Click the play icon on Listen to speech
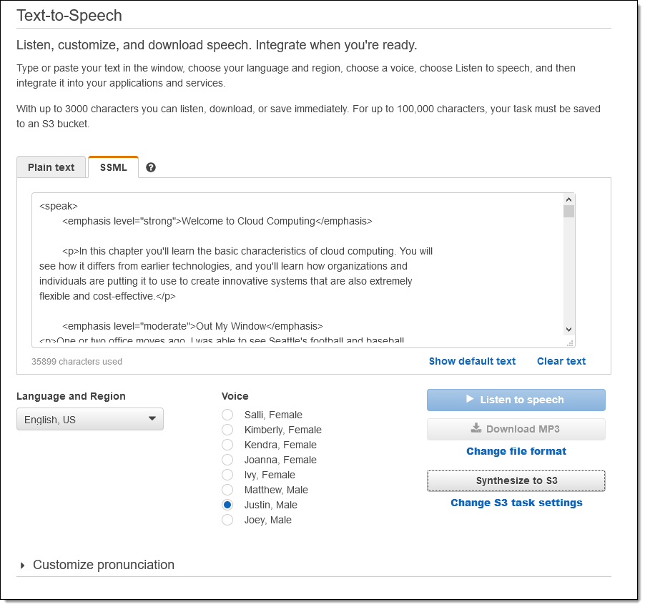 coord(470,399)
